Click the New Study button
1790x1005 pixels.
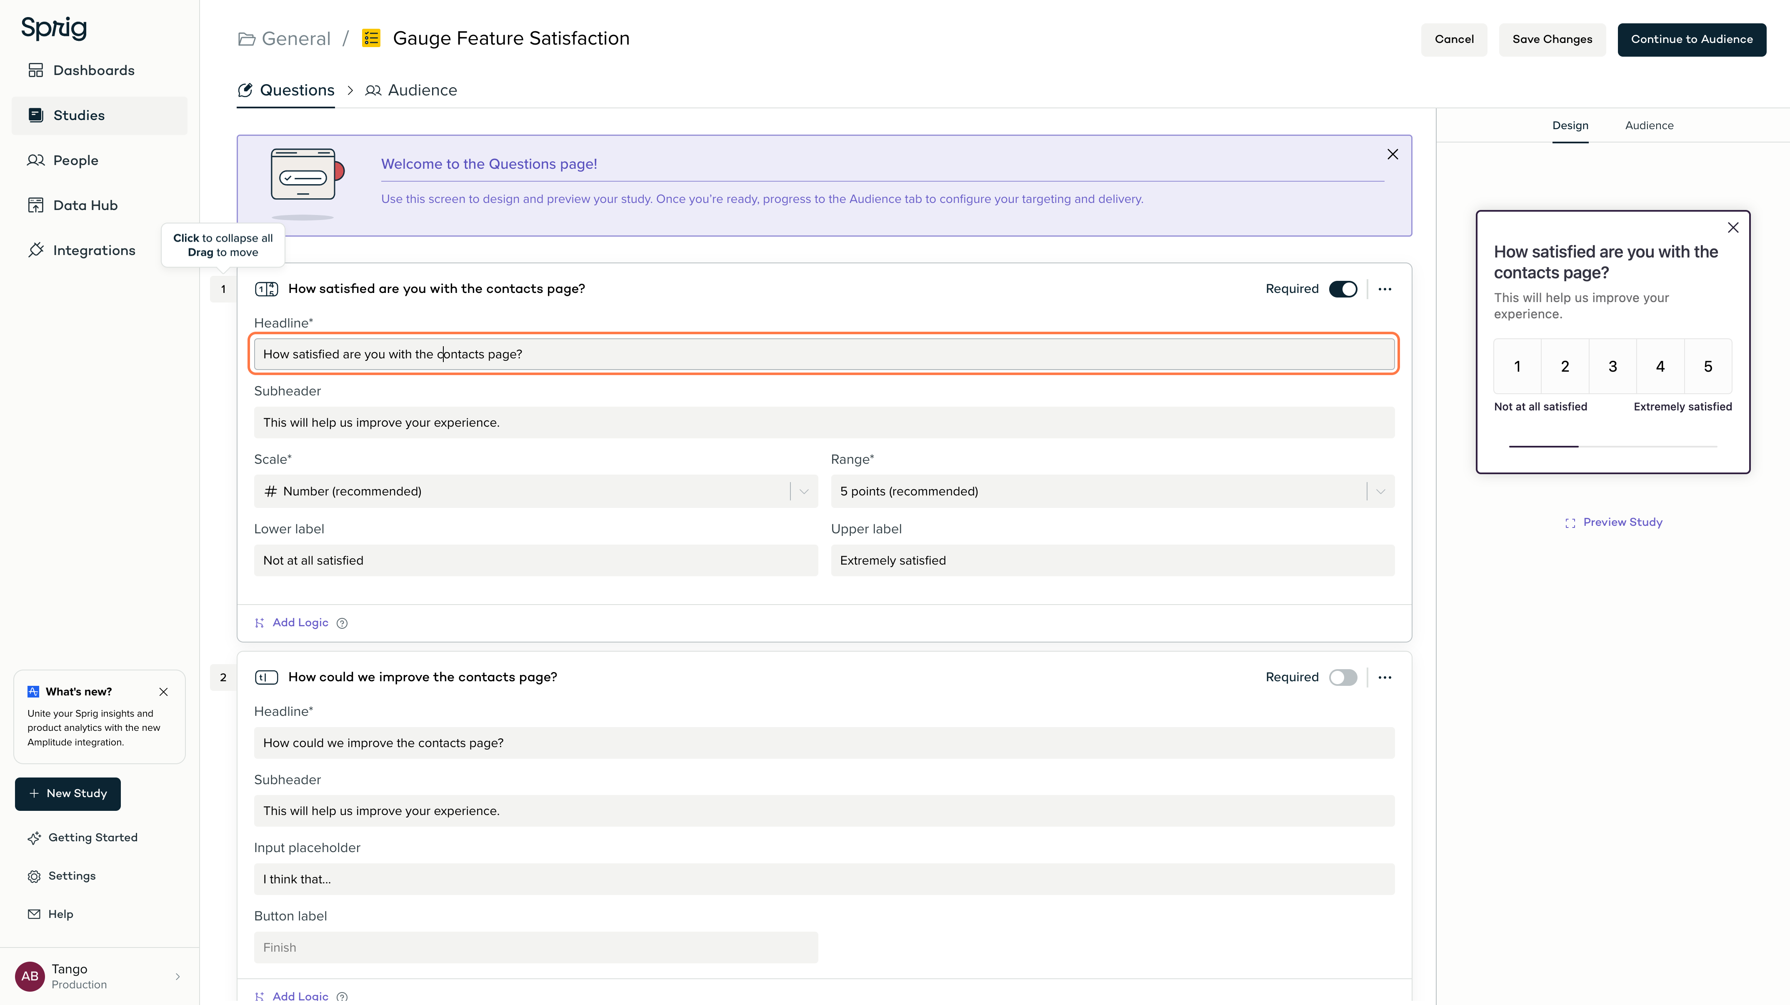tap(68, 794)
